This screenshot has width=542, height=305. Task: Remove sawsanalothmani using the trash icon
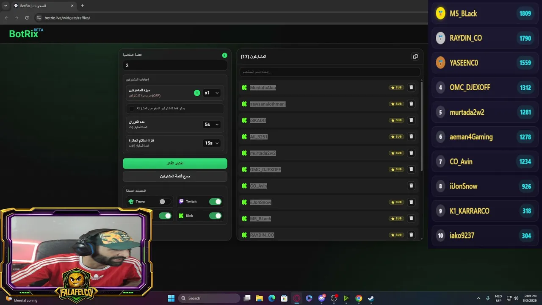[411, 104]
